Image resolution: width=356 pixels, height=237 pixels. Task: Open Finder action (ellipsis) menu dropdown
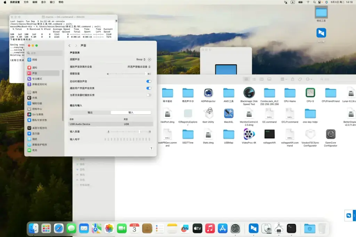309,79
